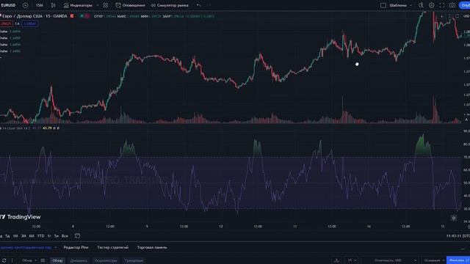Select the Все date range
Viewport: 470px width, 264px height.
click(65, 236)
